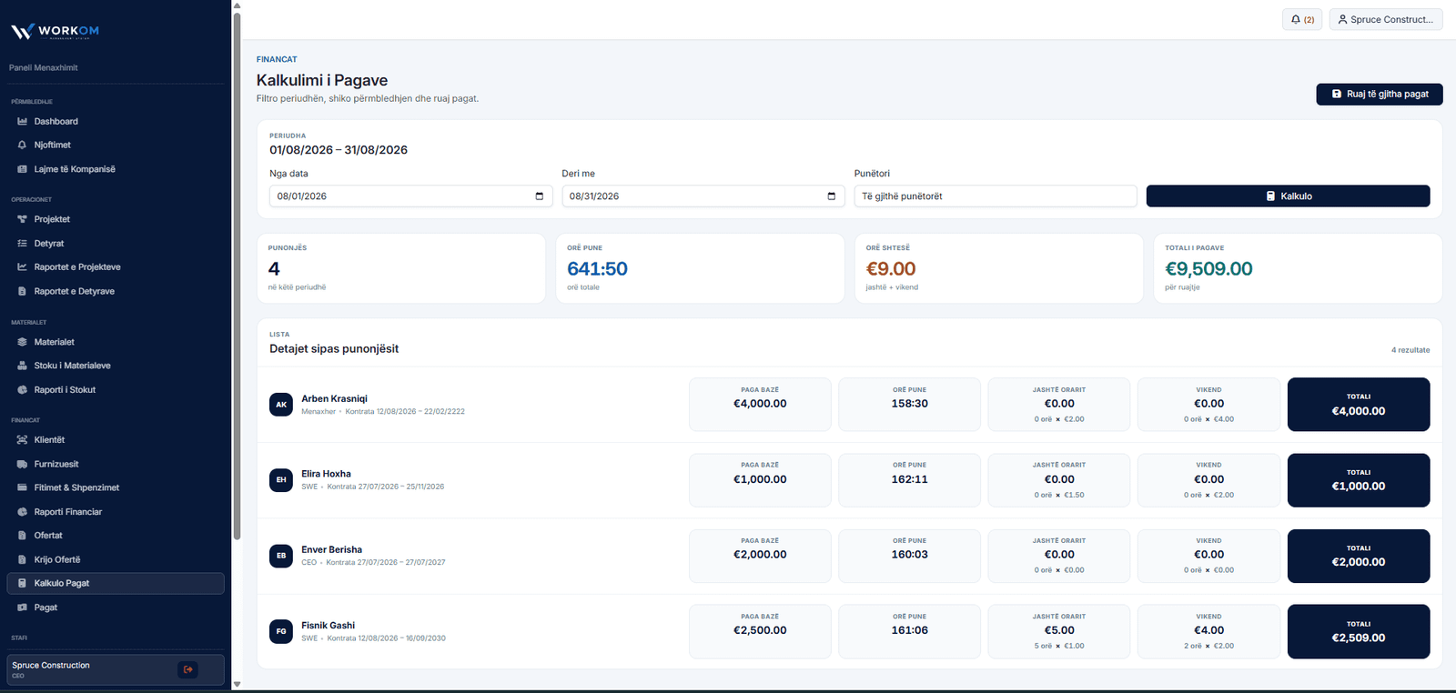
Task: Click the 641:50 total work hours value
Action: (x=597, y=269)
